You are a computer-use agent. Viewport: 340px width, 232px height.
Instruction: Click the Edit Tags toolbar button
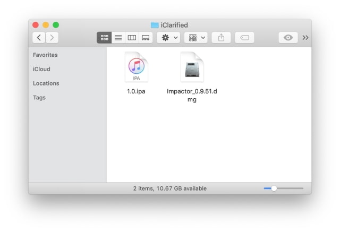244,38
